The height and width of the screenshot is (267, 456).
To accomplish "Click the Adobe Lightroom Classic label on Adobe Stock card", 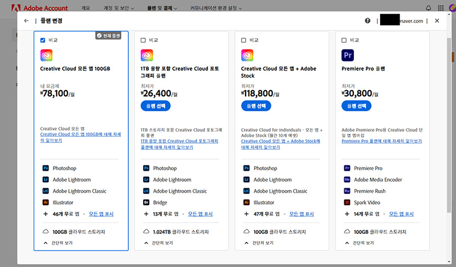I will (x=280, y=191).
